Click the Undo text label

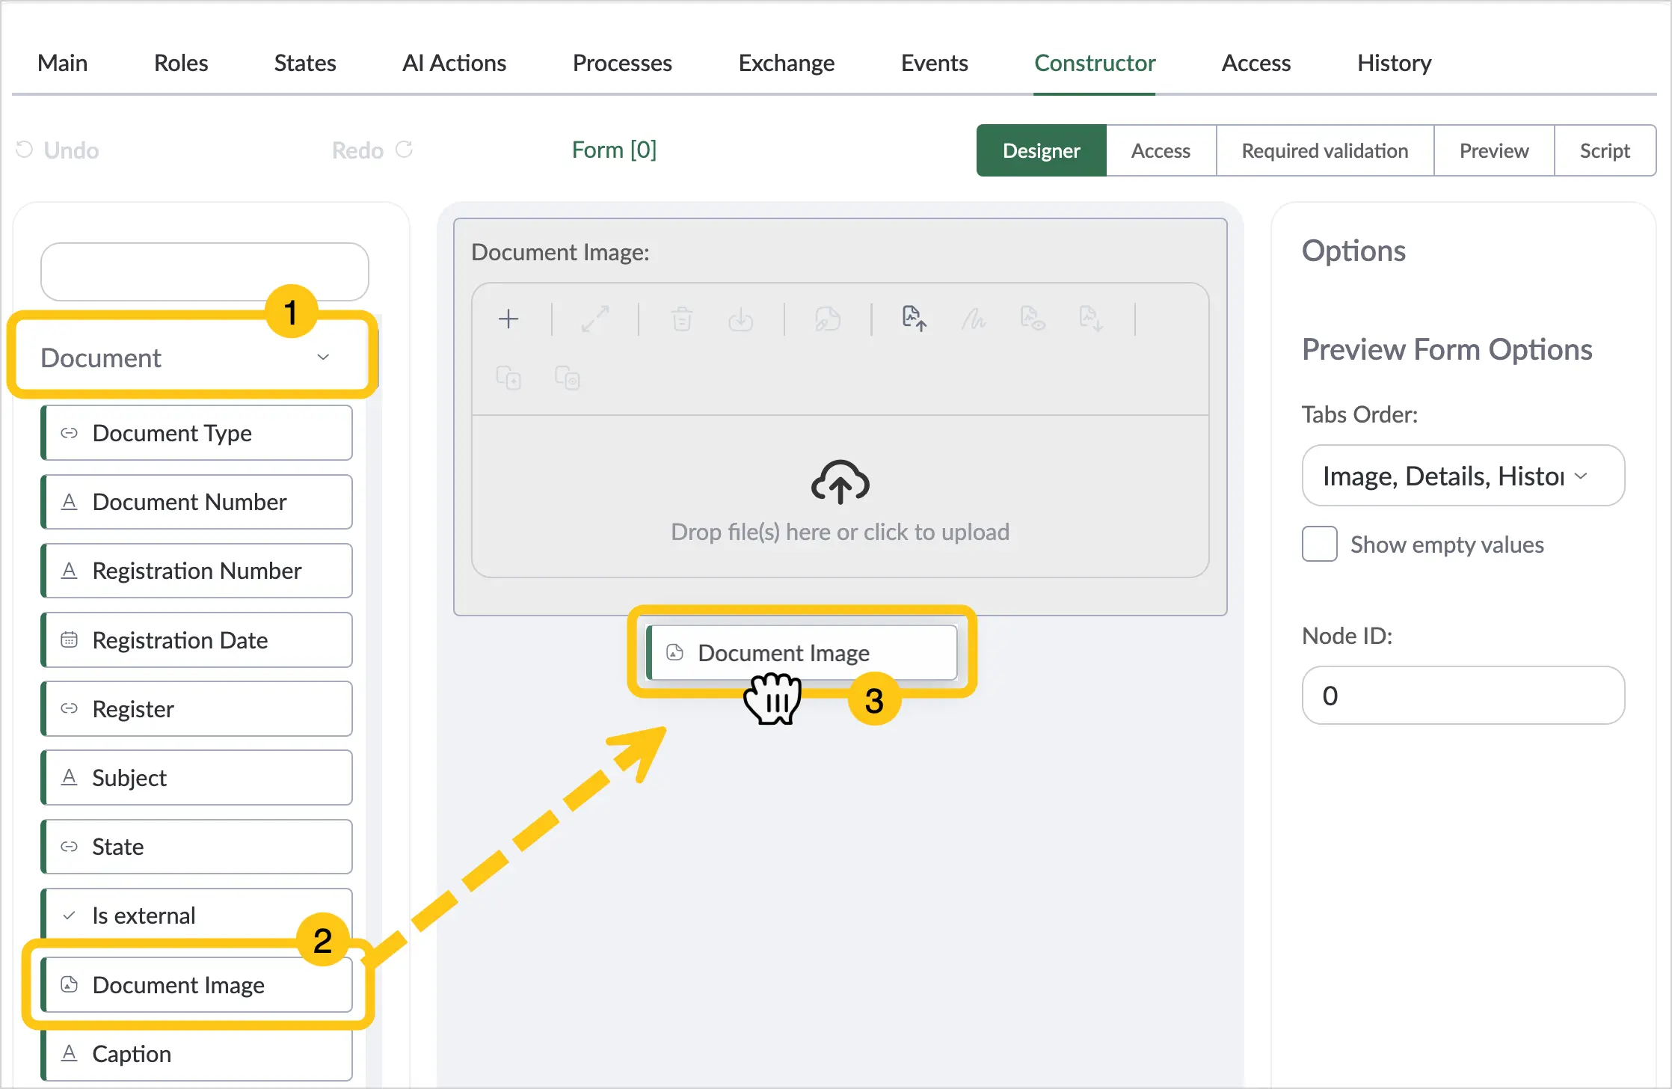pos(71,150)
